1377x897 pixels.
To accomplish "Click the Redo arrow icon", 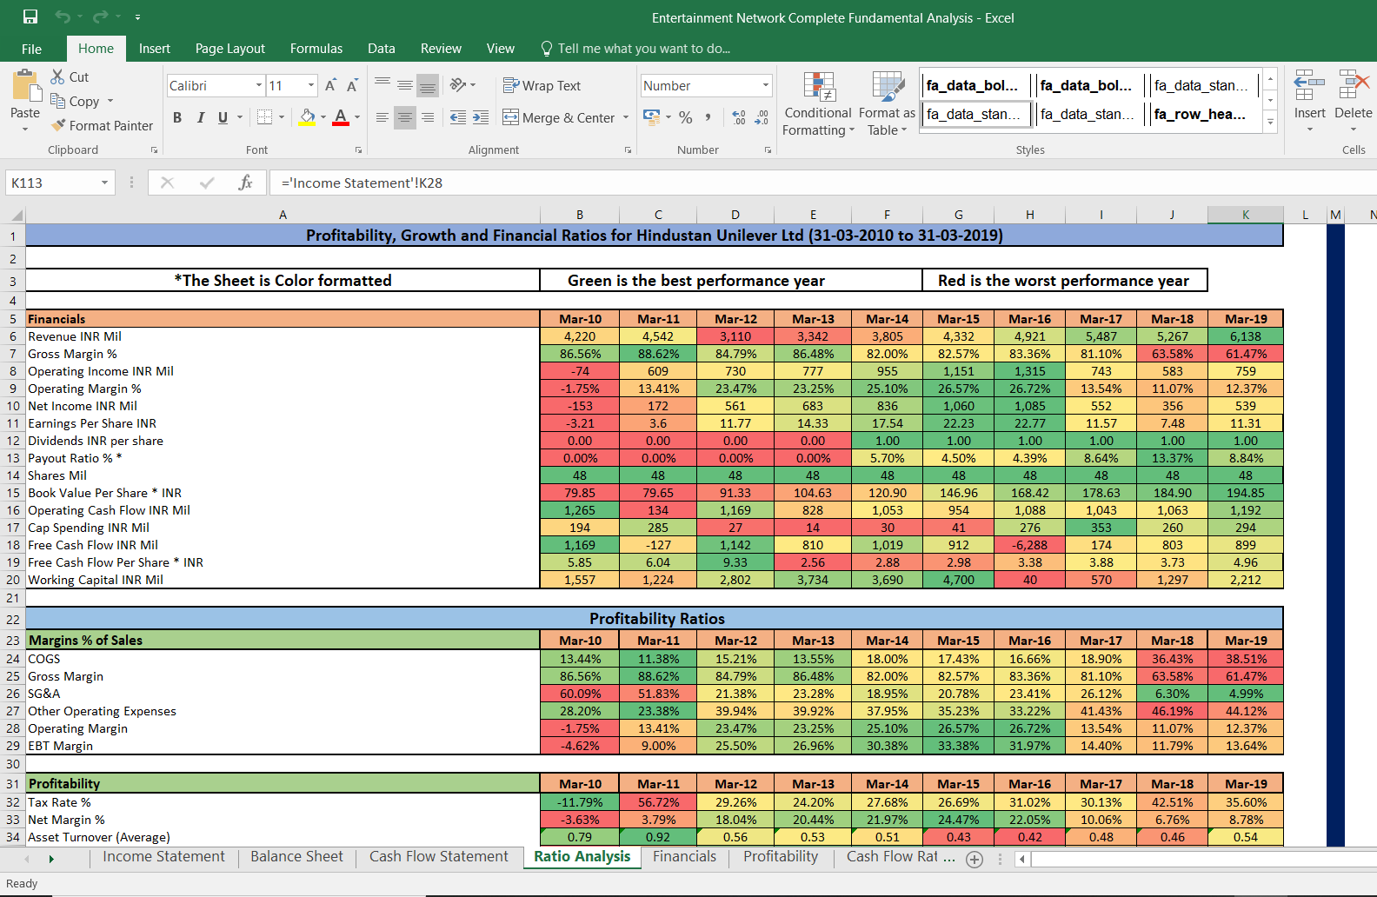I will (x=100, y=17).
